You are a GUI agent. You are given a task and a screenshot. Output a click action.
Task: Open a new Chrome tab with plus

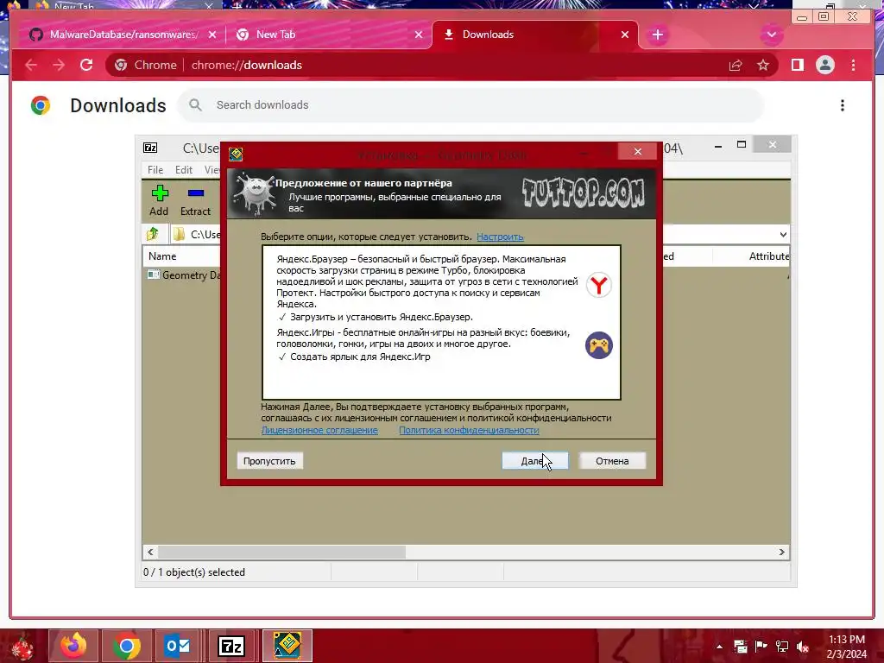coord(657,35)
